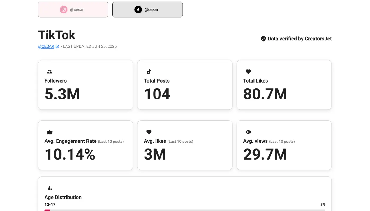Click the "TikTok" page heading
The image size is (370, 211).
pyautogui.click(x=57, y=35)
